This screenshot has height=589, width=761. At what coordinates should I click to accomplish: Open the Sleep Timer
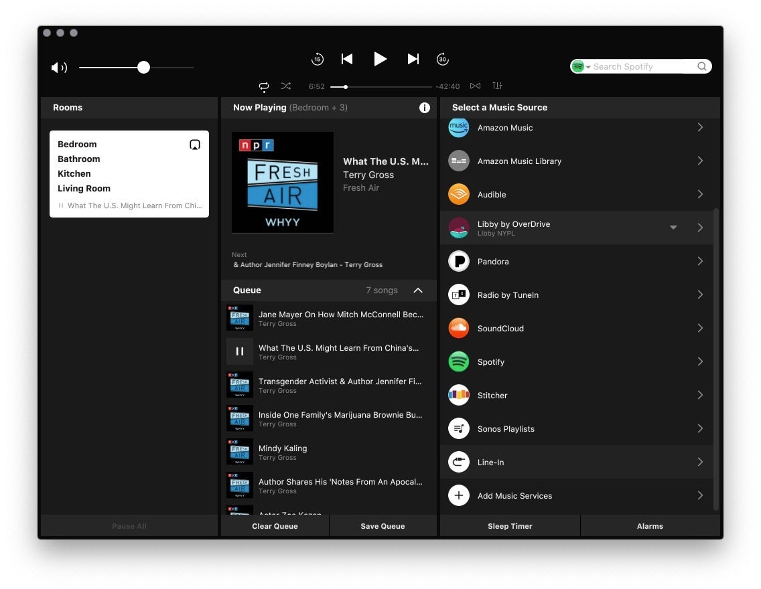[510, 526]
